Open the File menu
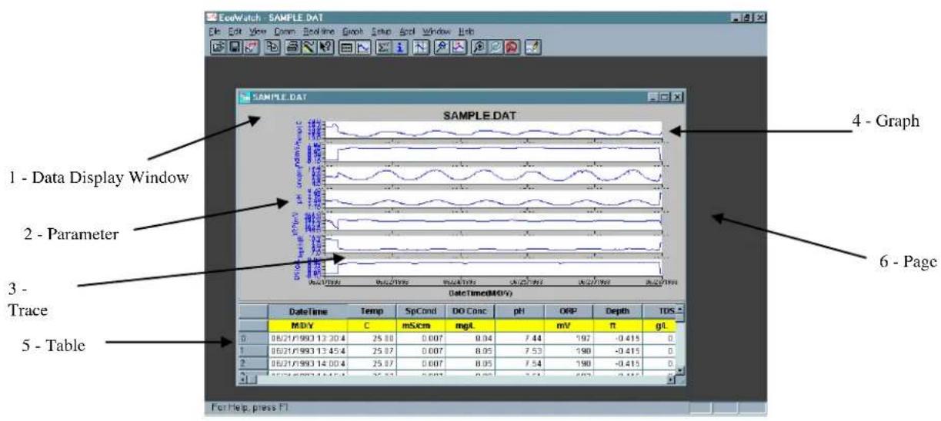 tap(215, 31)
